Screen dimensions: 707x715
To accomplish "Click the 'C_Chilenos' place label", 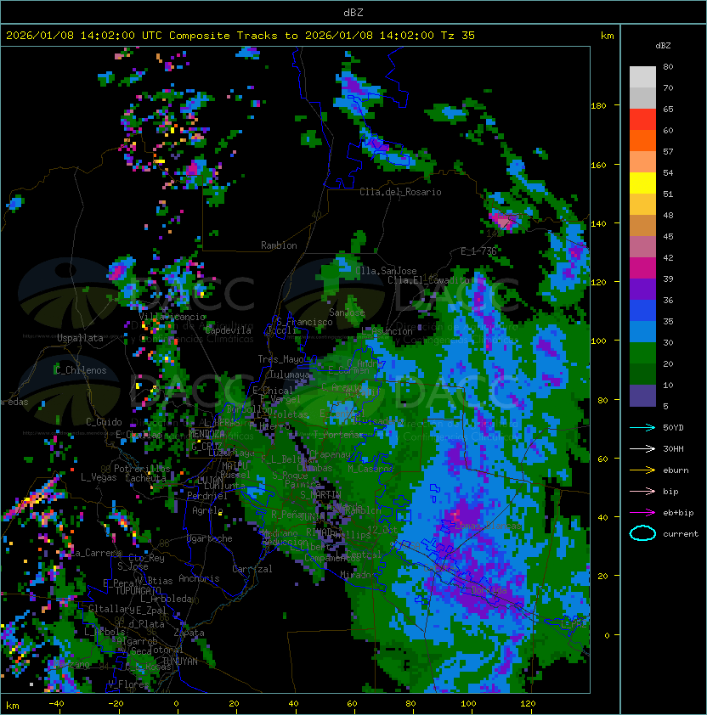I will pos(81,370).
